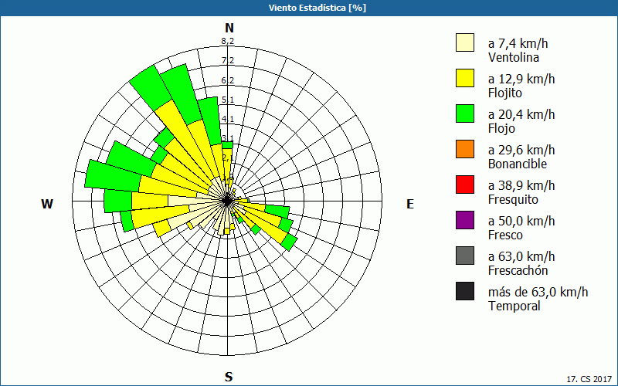
Task: Click the 'Viento Estadística [%]' title bar
Action: [309, 8]
